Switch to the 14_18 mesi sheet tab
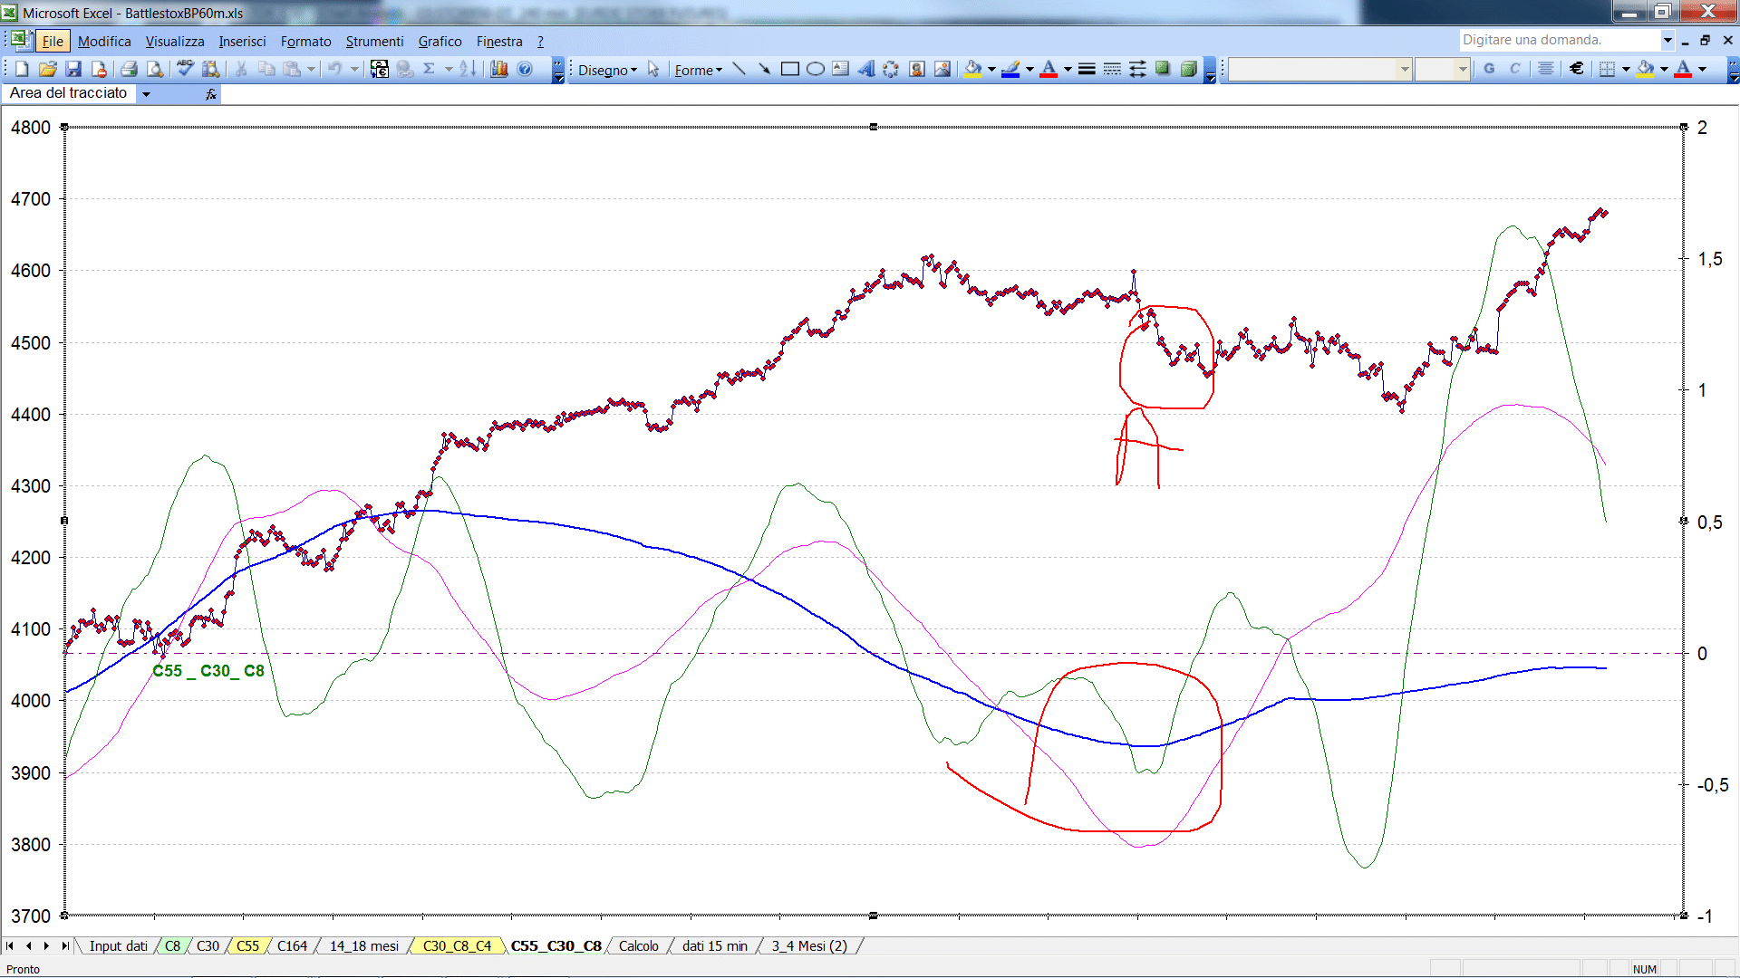Image resolution: width=1740 pixels, height=978 pixels. (363, 946)
